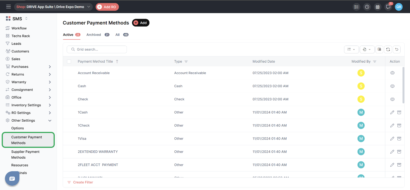
Task: Open the Modified By column filter icon
Action: [375, 62]
